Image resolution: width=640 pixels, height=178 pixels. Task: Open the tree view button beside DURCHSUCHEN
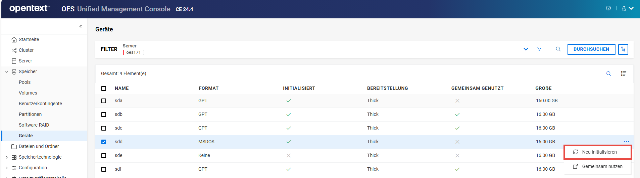click(x=623, y=49)
